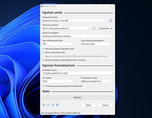The width and height of the screenshot is (152, 118).
Task: Click the CHIUDI button
Action: [x=105, y=105]
